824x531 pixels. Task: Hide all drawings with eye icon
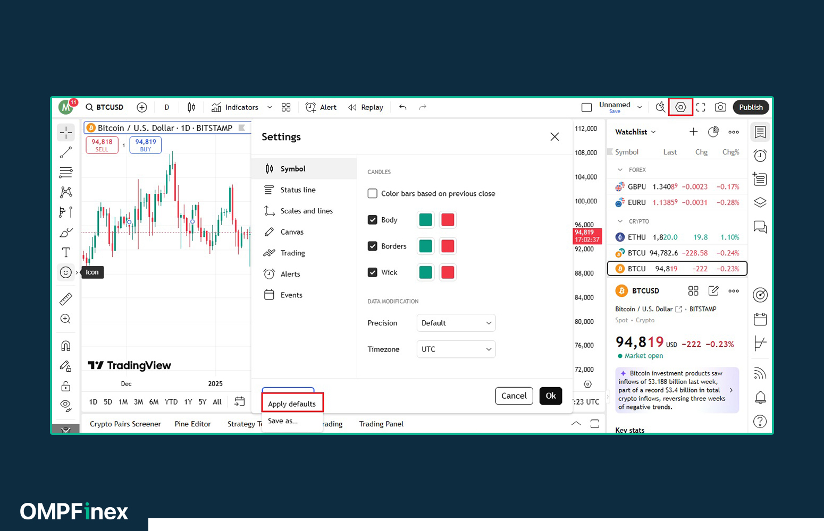66,406
